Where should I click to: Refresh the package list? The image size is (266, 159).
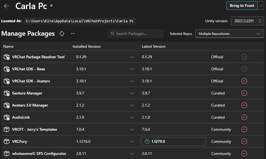tap(62, 34)
